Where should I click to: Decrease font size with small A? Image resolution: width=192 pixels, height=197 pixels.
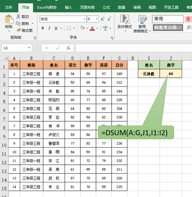click(109, 19)
